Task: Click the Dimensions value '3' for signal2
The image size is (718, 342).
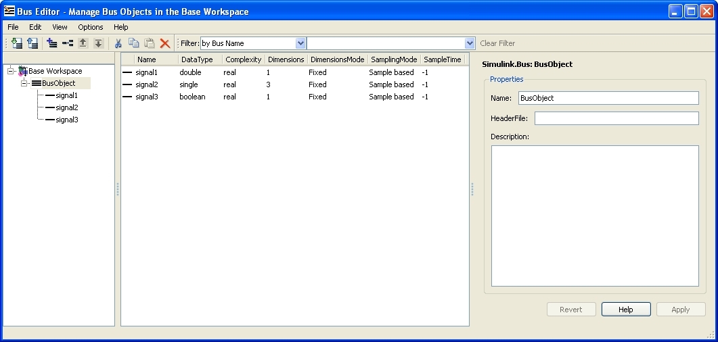Action: [269, 84]
